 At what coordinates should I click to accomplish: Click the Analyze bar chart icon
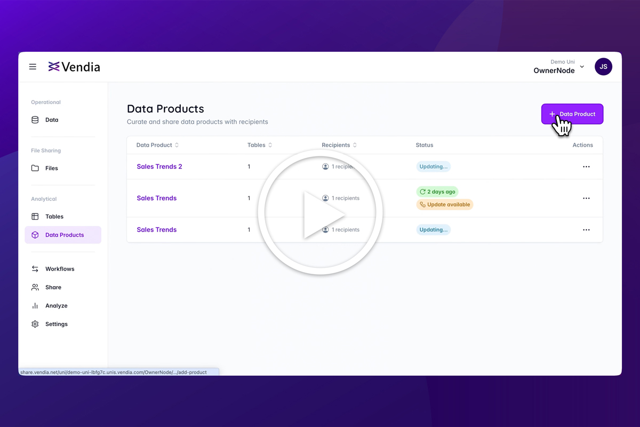(35, 306)
